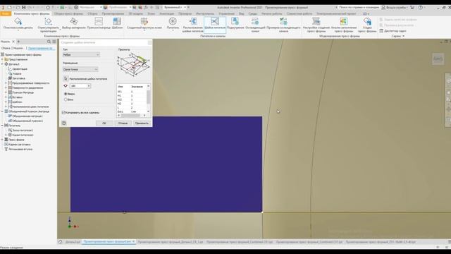Click the Отмена button in dialog
The height and width of the screenshot is (254, 451).
pyautogui.click(x=123, y=123)
